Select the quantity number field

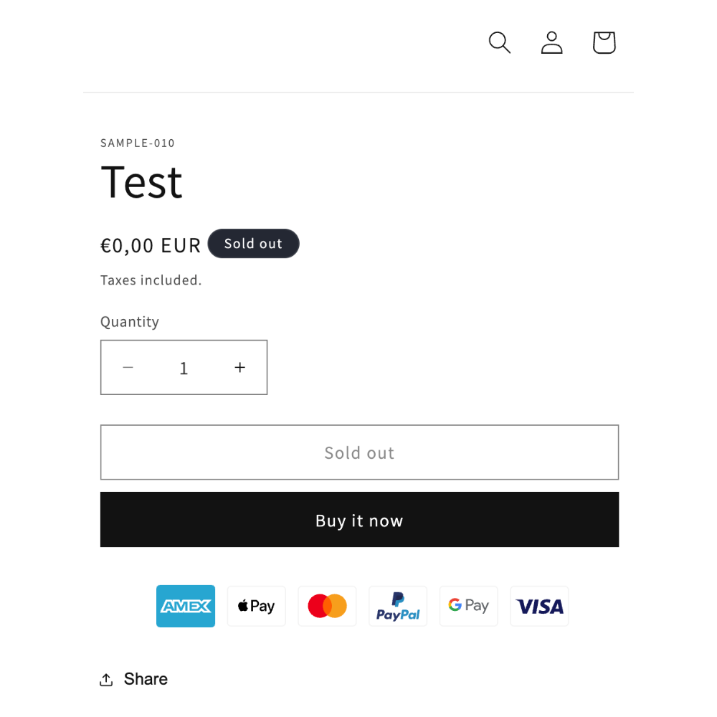click(184, 368)
